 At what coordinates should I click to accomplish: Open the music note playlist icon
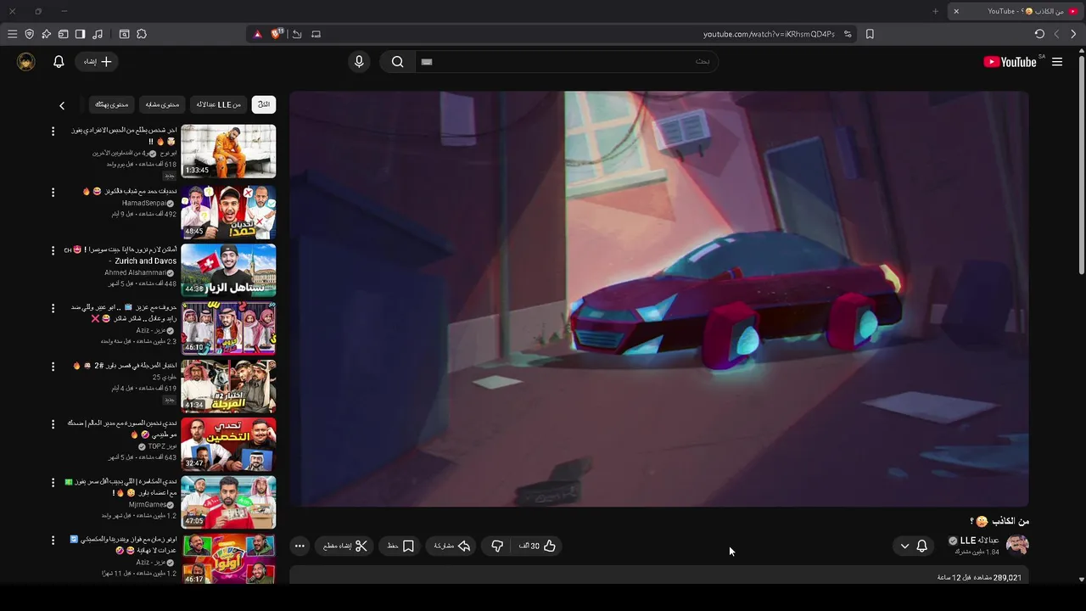pos(98,34)
